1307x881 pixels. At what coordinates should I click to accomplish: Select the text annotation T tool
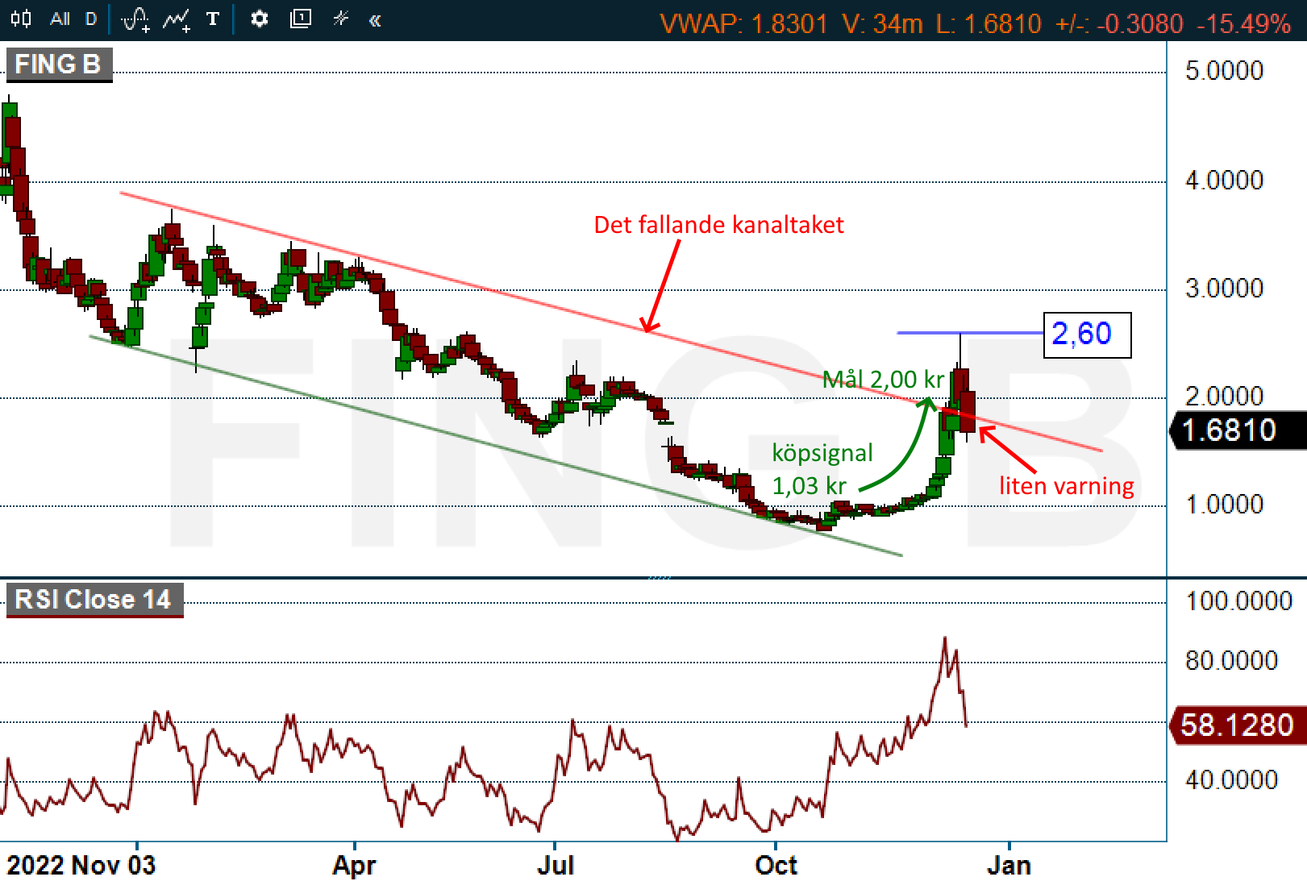point(213,19)
